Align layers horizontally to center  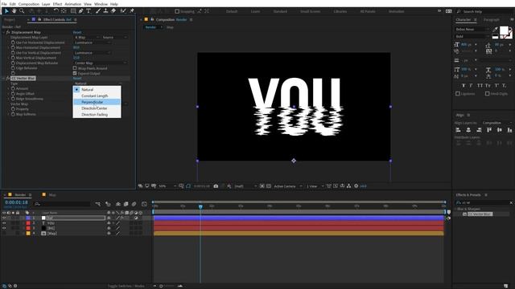pos(468,130)
